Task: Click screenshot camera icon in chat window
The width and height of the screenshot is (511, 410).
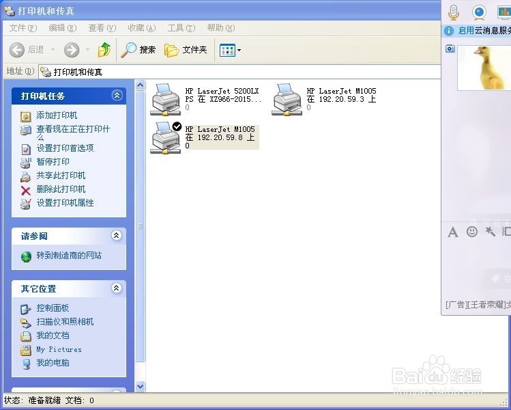Action: pos(450,49)
